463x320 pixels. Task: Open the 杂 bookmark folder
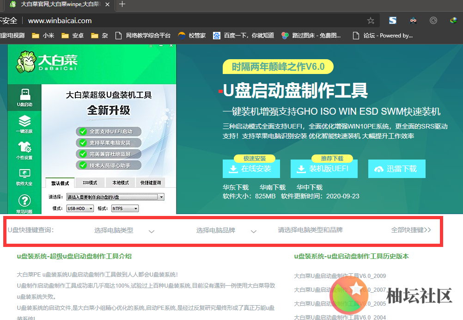click(x=99, y=36)
